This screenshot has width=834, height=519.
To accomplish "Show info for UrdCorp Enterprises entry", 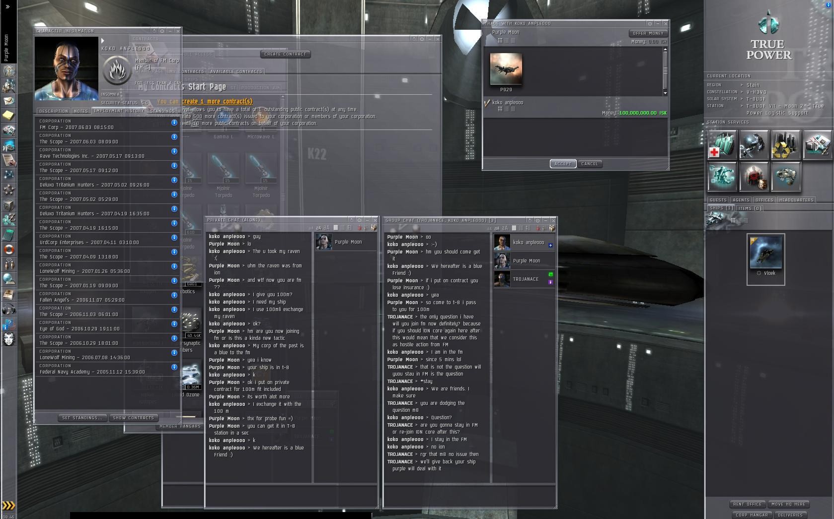I will [x=174, y=238].
